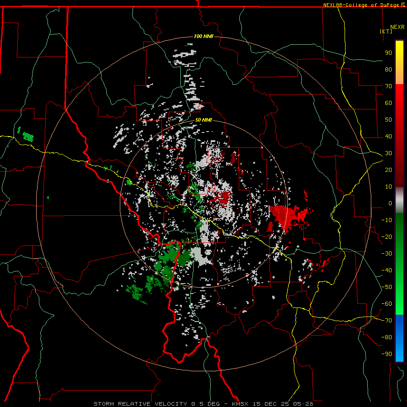Click the -40 value on the velocity scale
The width and height of the screenshot is (407, 407).
click(387, 270)
